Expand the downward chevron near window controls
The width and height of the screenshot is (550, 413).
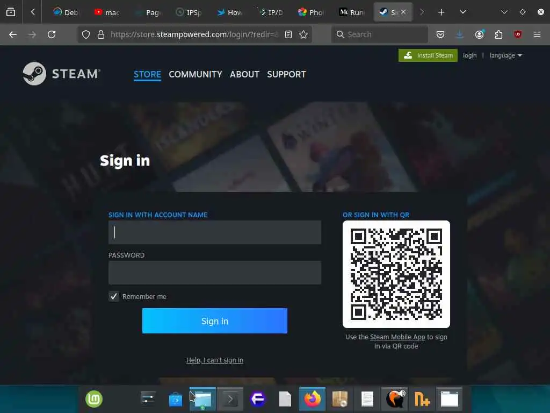[x=504, y=12]
